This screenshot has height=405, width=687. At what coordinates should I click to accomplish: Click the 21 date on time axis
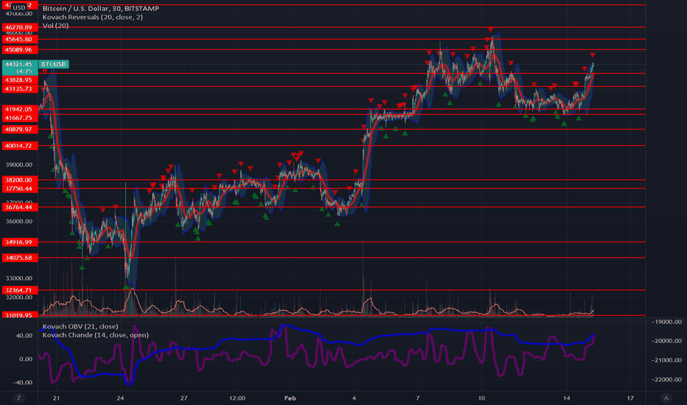tap(56, 398)
